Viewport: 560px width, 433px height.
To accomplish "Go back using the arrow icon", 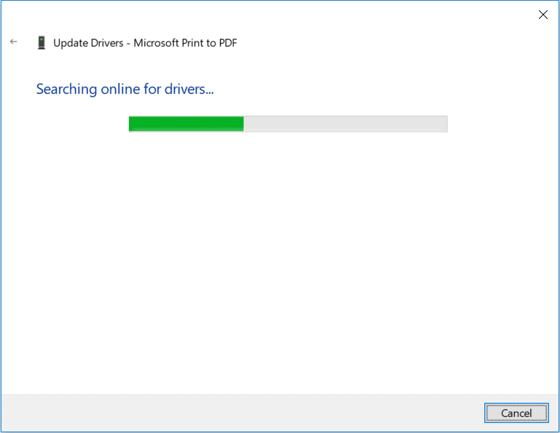I will (x=14, y=41).
